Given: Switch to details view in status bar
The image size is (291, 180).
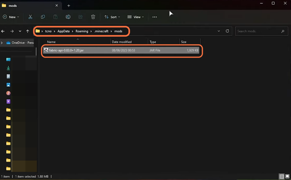Looking at the screenshot, I should pos(282,176).
